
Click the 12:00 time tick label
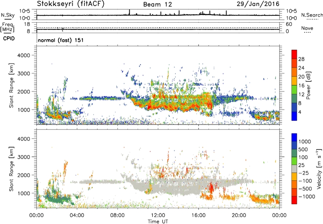point(158,216)
